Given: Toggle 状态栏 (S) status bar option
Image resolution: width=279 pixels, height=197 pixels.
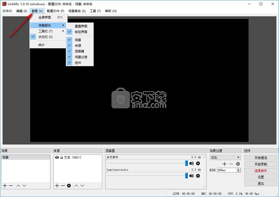Looking at the screenshot, I should [x=48, y=37].
